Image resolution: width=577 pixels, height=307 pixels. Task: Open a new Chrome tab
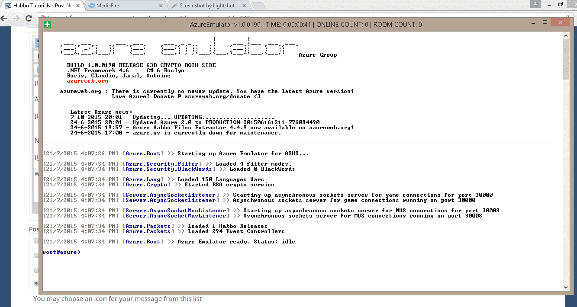[258, 6]
